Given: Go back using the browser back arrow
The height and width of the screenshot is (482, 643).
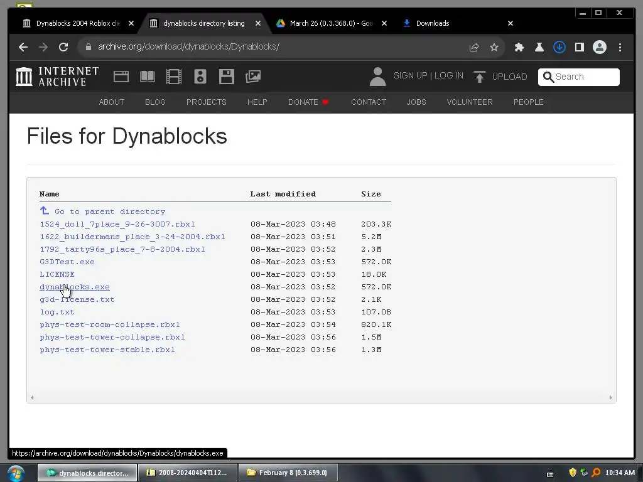Looking at the screenshot, I should (23, 47).
